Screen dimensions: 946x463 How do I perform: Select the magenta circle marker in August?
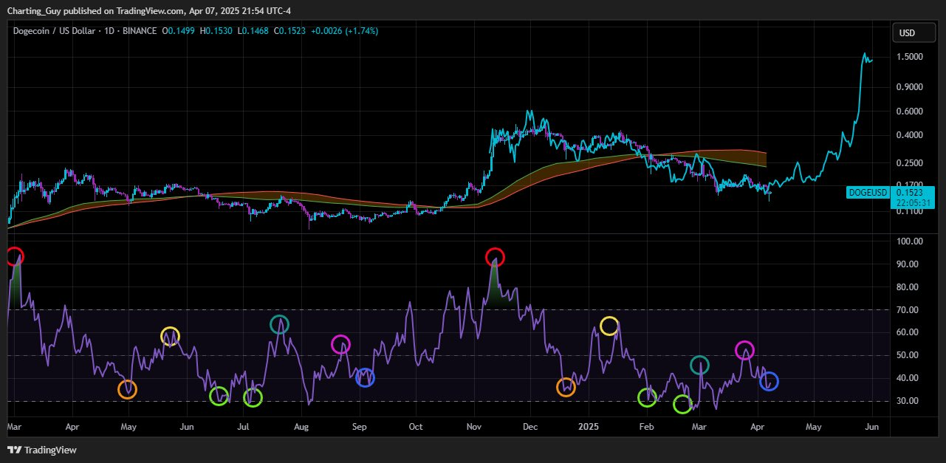click(x=340, y=344)
